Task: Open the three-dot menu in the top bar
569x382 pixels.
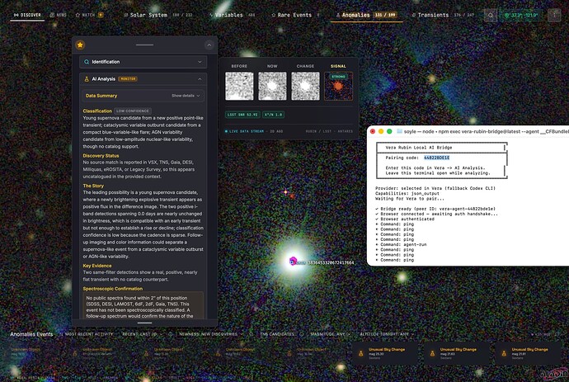Action: pyautogui.click(x=554, y=15)
